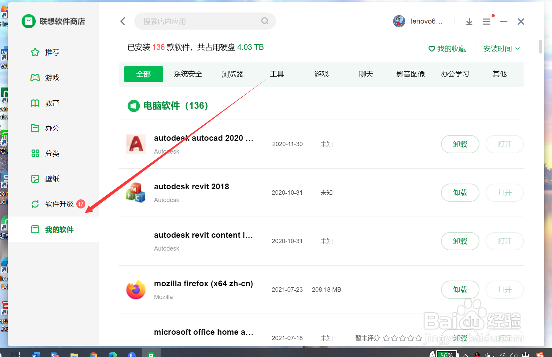552x357 pixels.
Task: Uninstall autodesk revit content libraries
Action: pos(460,241)
